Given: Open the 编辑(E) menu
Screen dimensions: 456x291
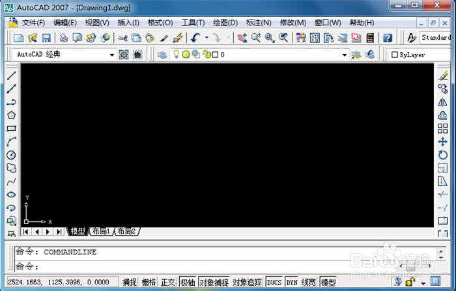Looking at the screenshot, I should click(65, 23).
